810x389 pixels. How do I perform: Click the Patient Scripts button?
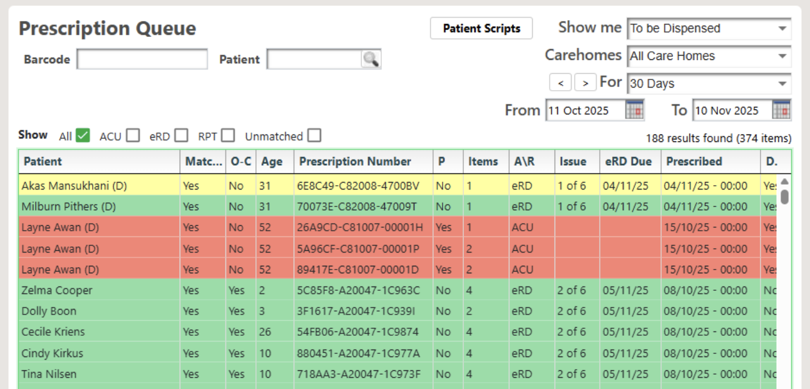(481, 28)
